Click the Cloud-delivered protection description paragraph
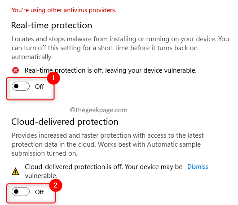 pyautogui.click(x=108, y=144)
